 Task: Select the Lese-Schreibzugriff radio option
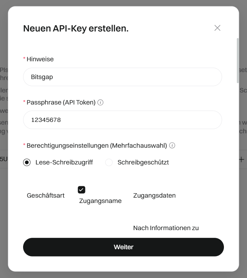point(27,162)
